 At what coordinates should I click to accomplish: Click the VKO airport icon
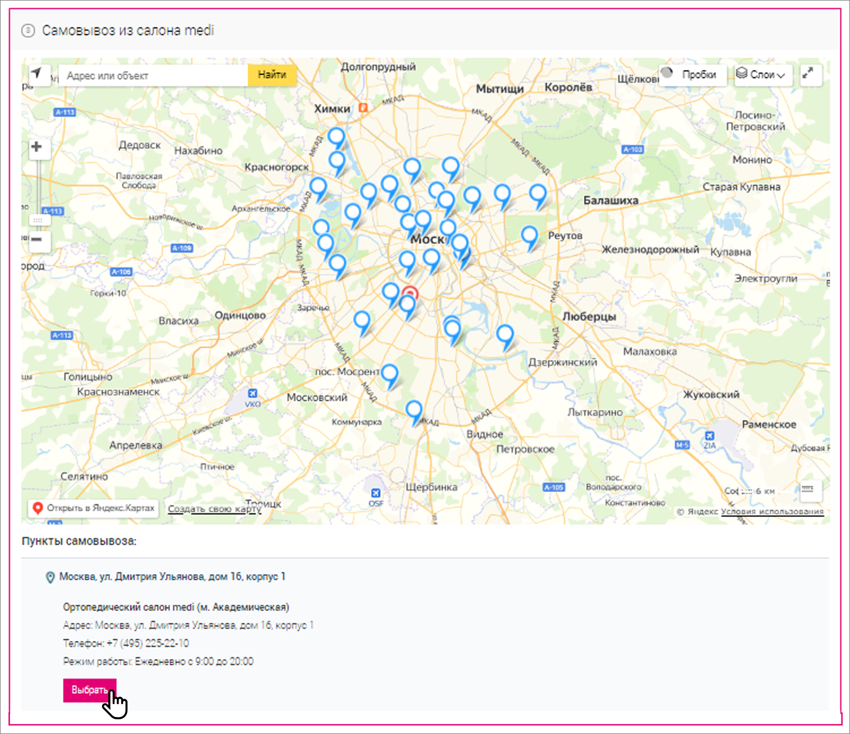[x=252, y=393]
